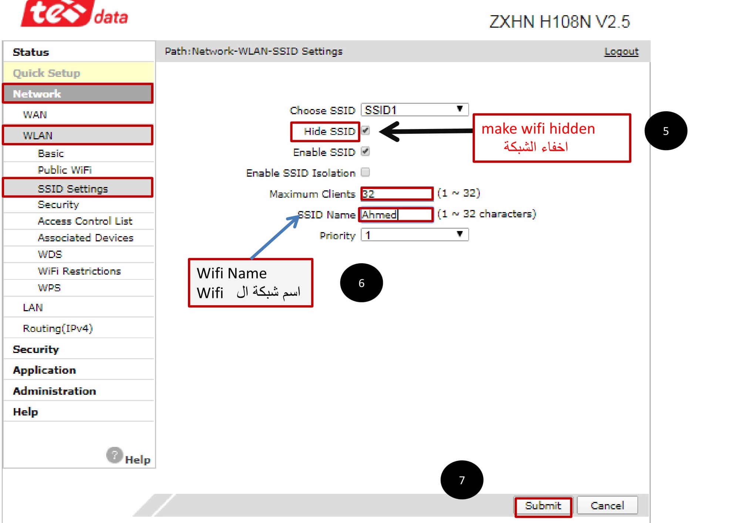Viewport: 738px width, 523px height.
Task: Open the WLAN Security page
Action: point(78,204)
